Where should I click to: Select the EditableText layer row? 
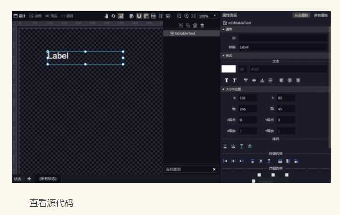pos(191,33)
